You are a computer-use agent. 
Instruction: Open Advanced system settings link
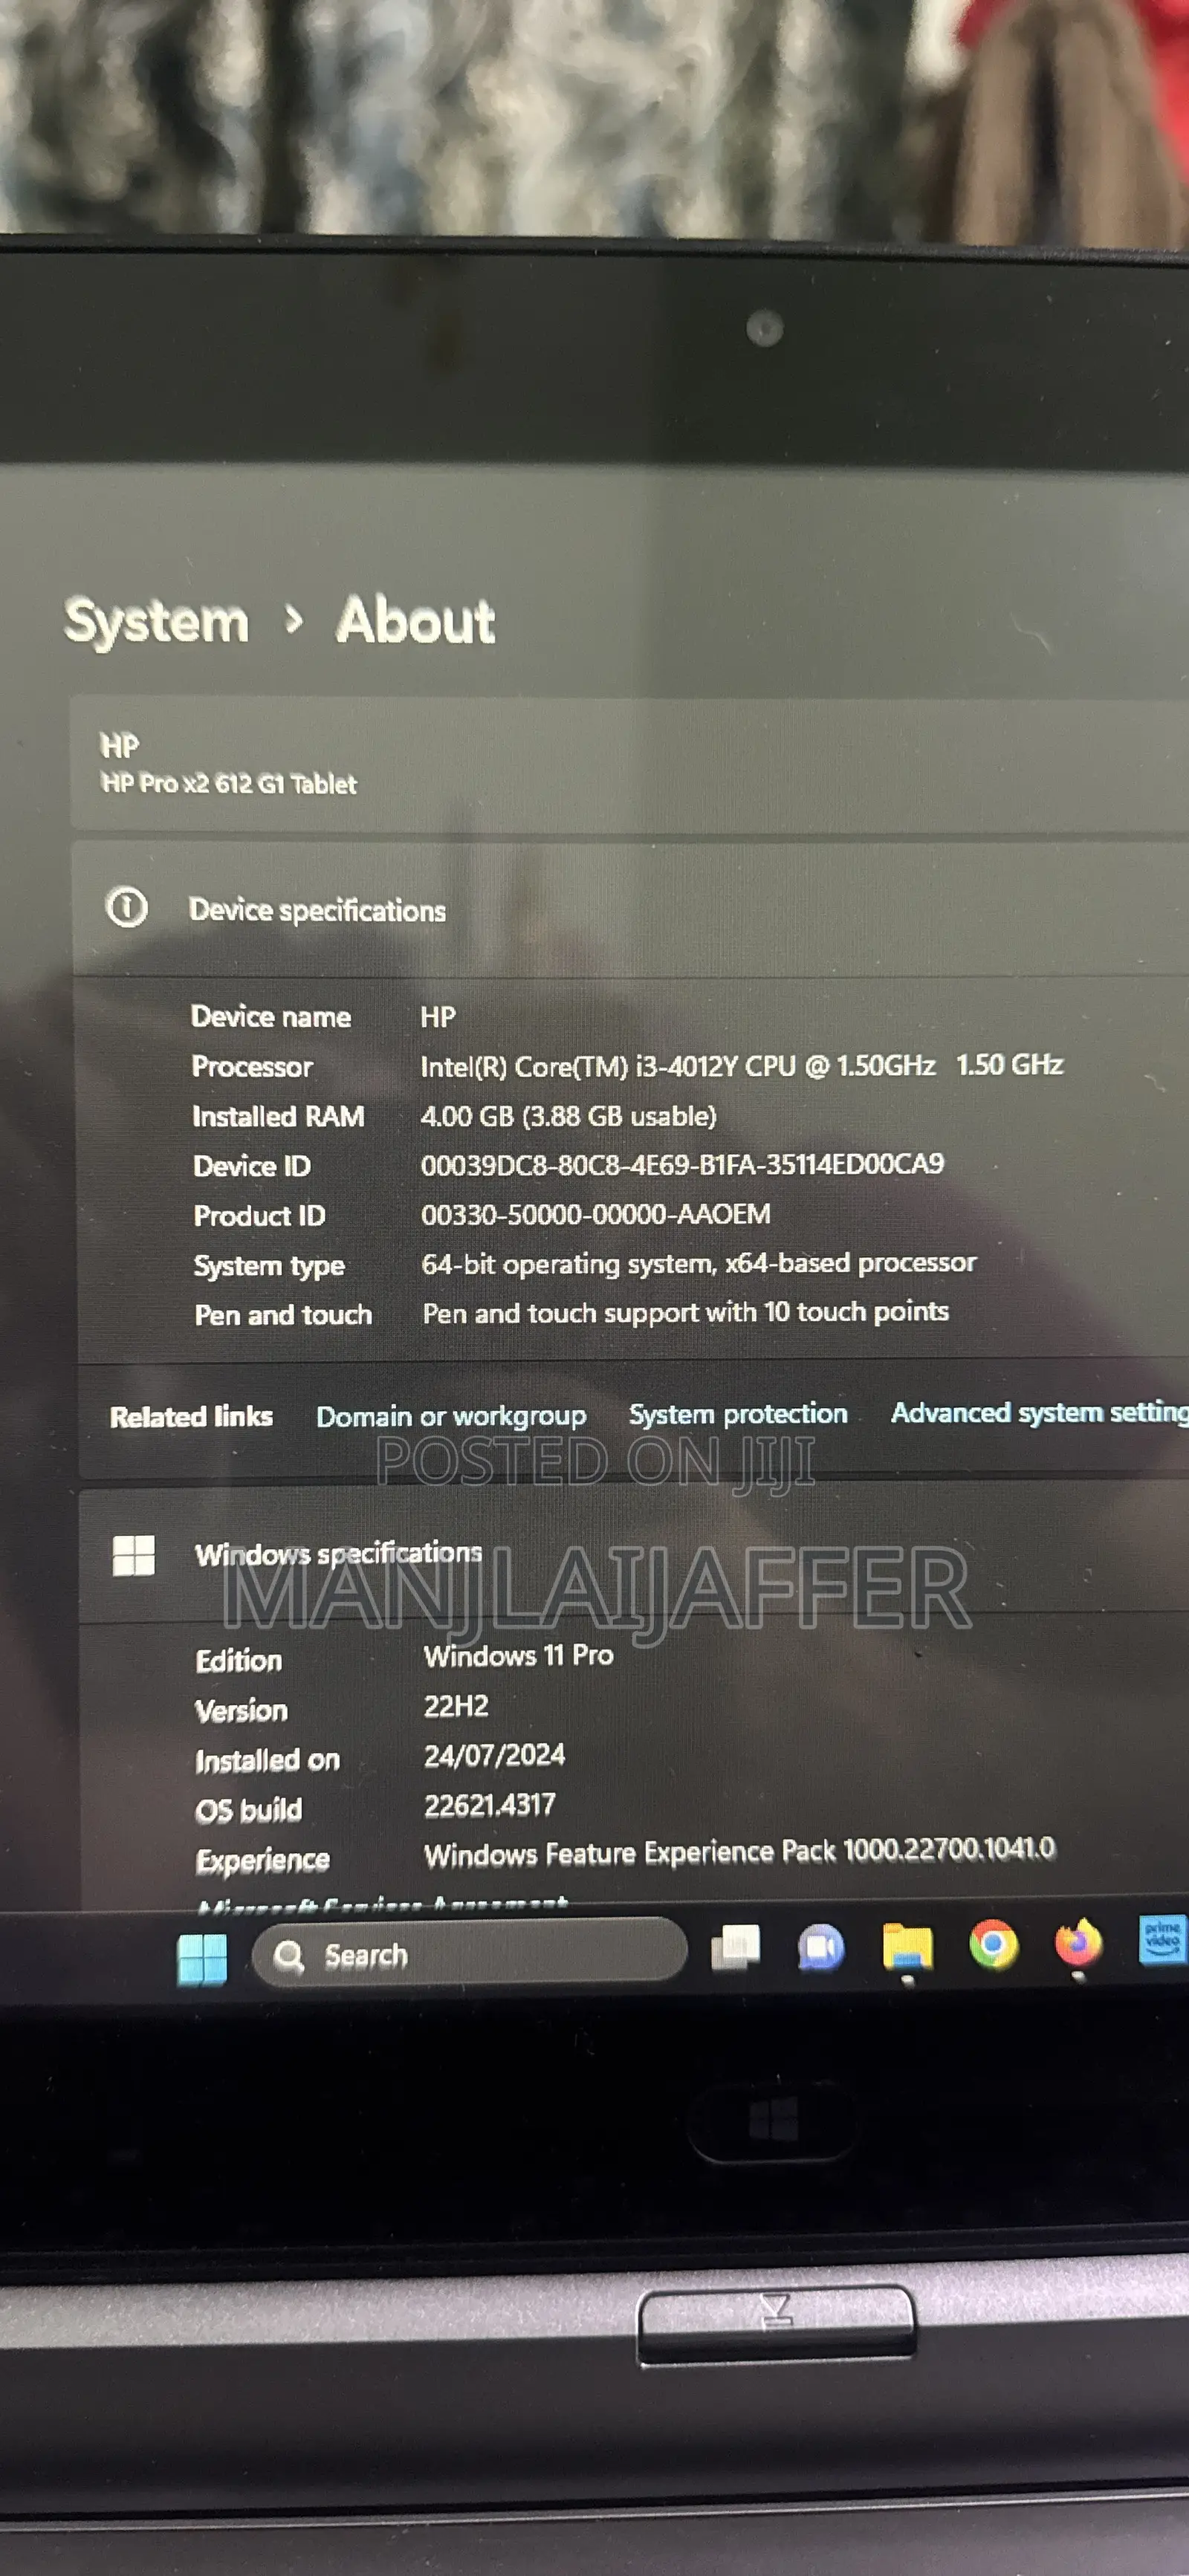pos(1040,1412)
